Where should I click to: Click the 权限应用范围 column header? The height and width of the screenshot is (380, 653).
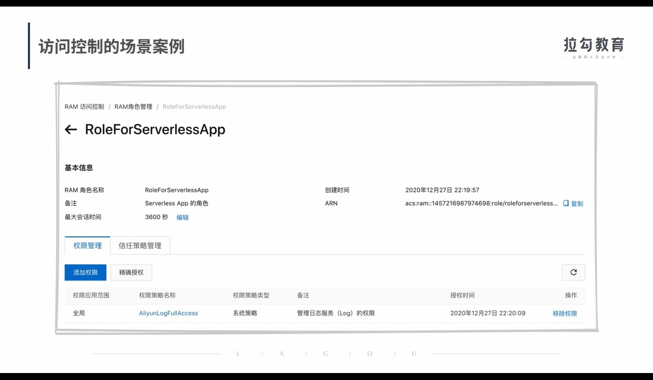pyautogui.click(x=91, y=295)
